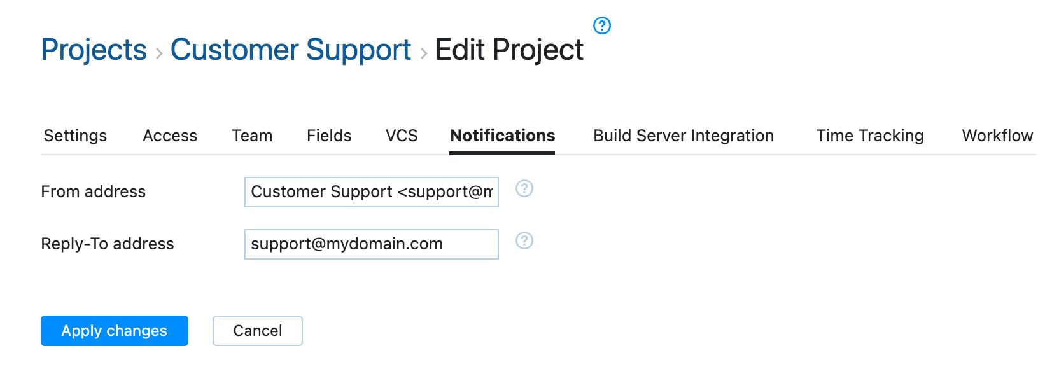Switch to the VCS tab
Screen dimensions: 1059x369
402,136
